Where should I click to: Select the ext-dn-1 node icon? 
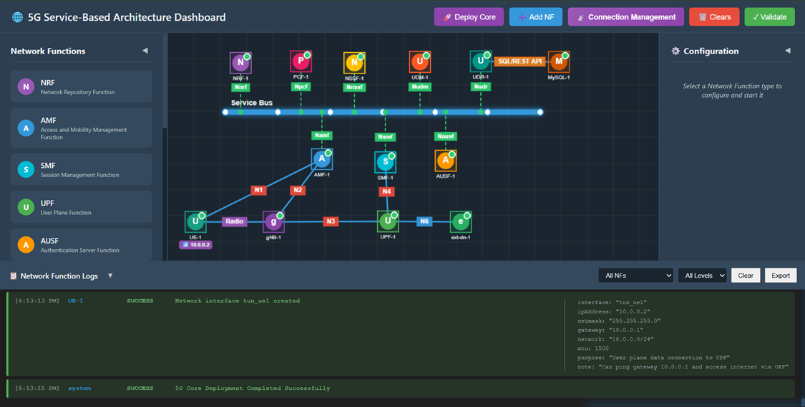(461, 221)
